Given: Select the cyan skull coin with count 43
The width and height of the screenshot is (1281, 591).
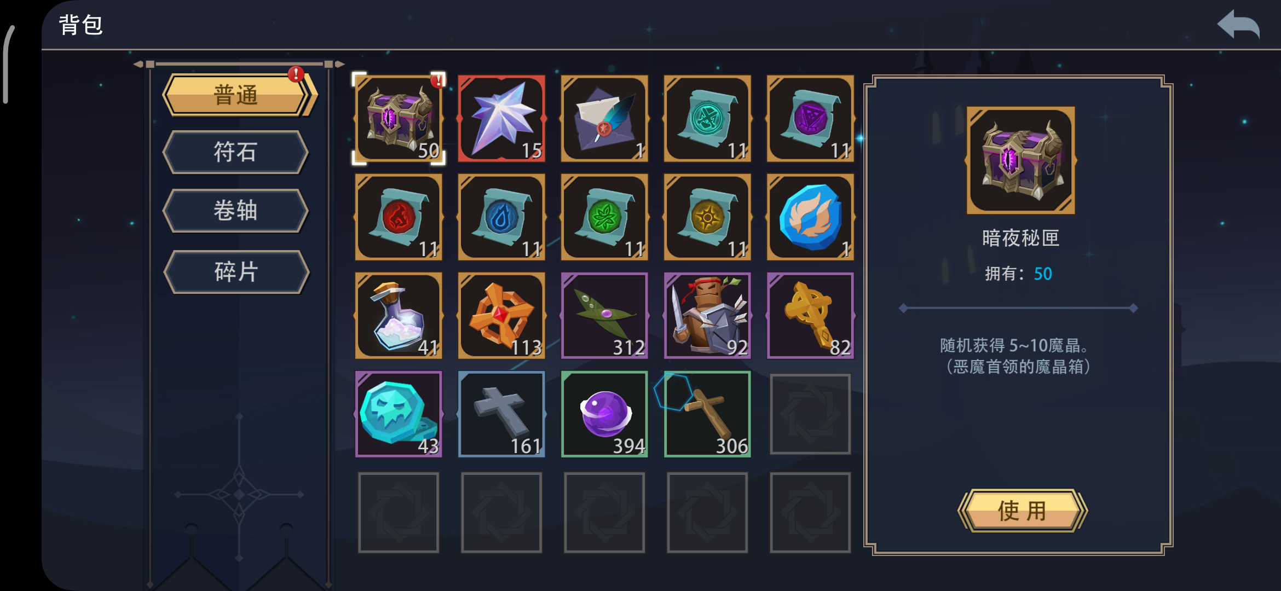Looking at the screenshot, I should (399, 414).
